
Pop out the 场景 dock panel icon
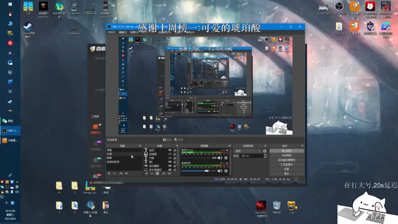coord(140,146)
